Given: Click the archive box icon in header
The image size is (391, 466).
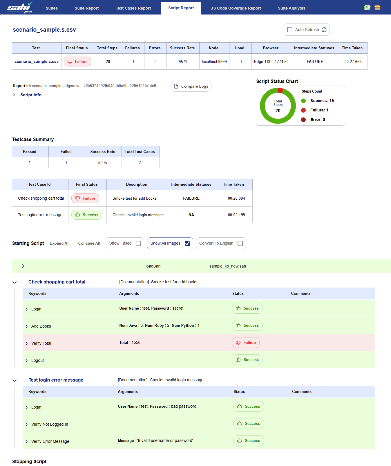Looking at the screenshot, I should point(377,8).
